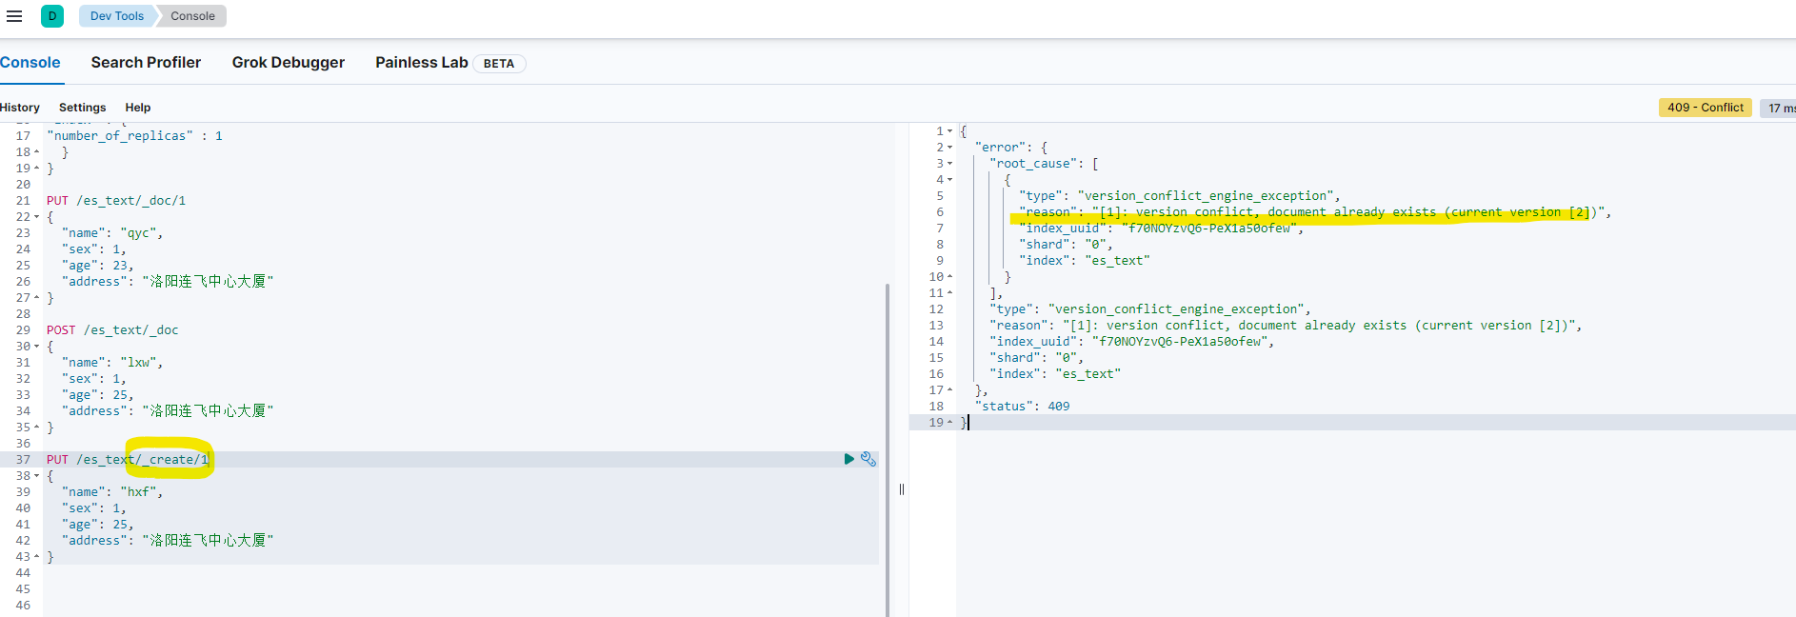The width and height of the screenshot is (1796, 617).
Task: Open the Grok Debugger tab
Action: 288,63
